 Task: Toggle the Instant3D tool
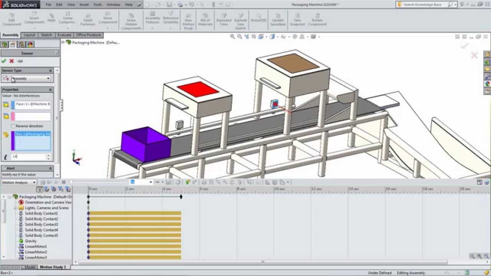tap(258, 17)
